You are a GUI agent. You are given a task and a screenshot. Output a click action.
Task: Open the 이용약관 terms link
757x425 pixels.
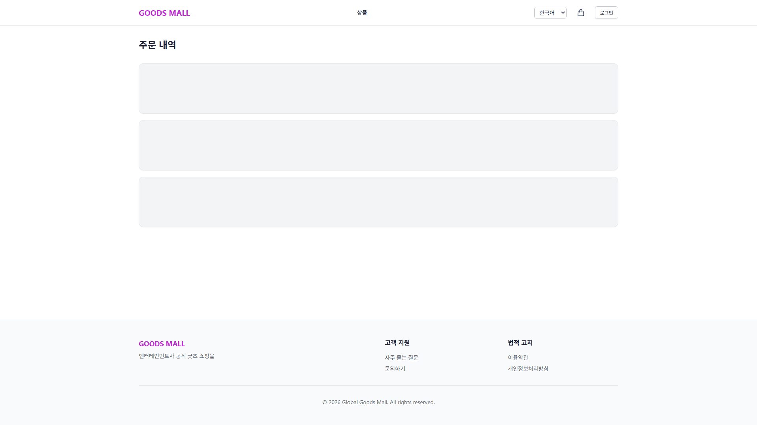[518, 358]
